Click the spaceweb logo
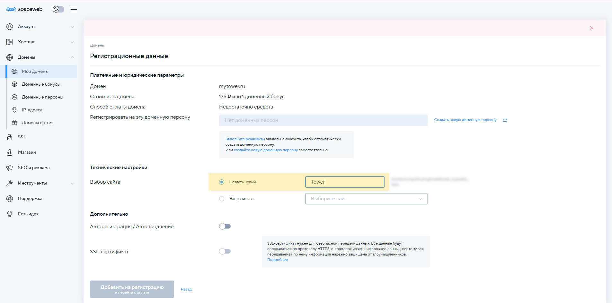Viewport: 612px width, 303px height. [x=24, y=9]
